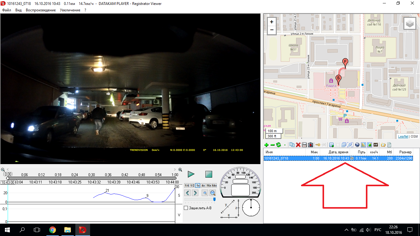
Task: Open the Увеличение menu
Action: pyautogui.click(x=70, y=10)
